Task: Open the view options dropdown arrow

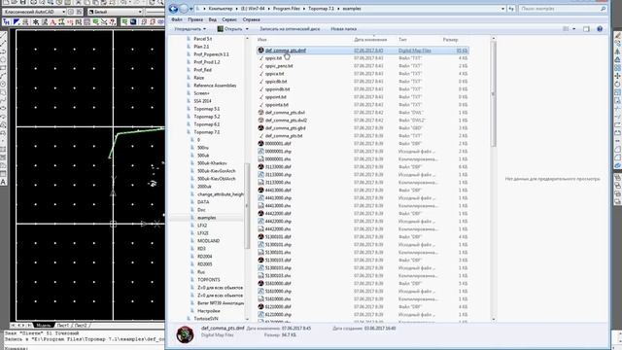Action: [x=574, y=29]
